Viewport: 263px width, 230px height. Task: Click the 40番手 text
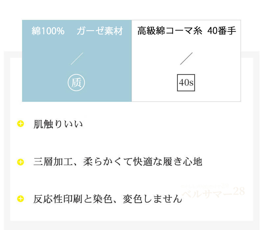tap(222, 31)
